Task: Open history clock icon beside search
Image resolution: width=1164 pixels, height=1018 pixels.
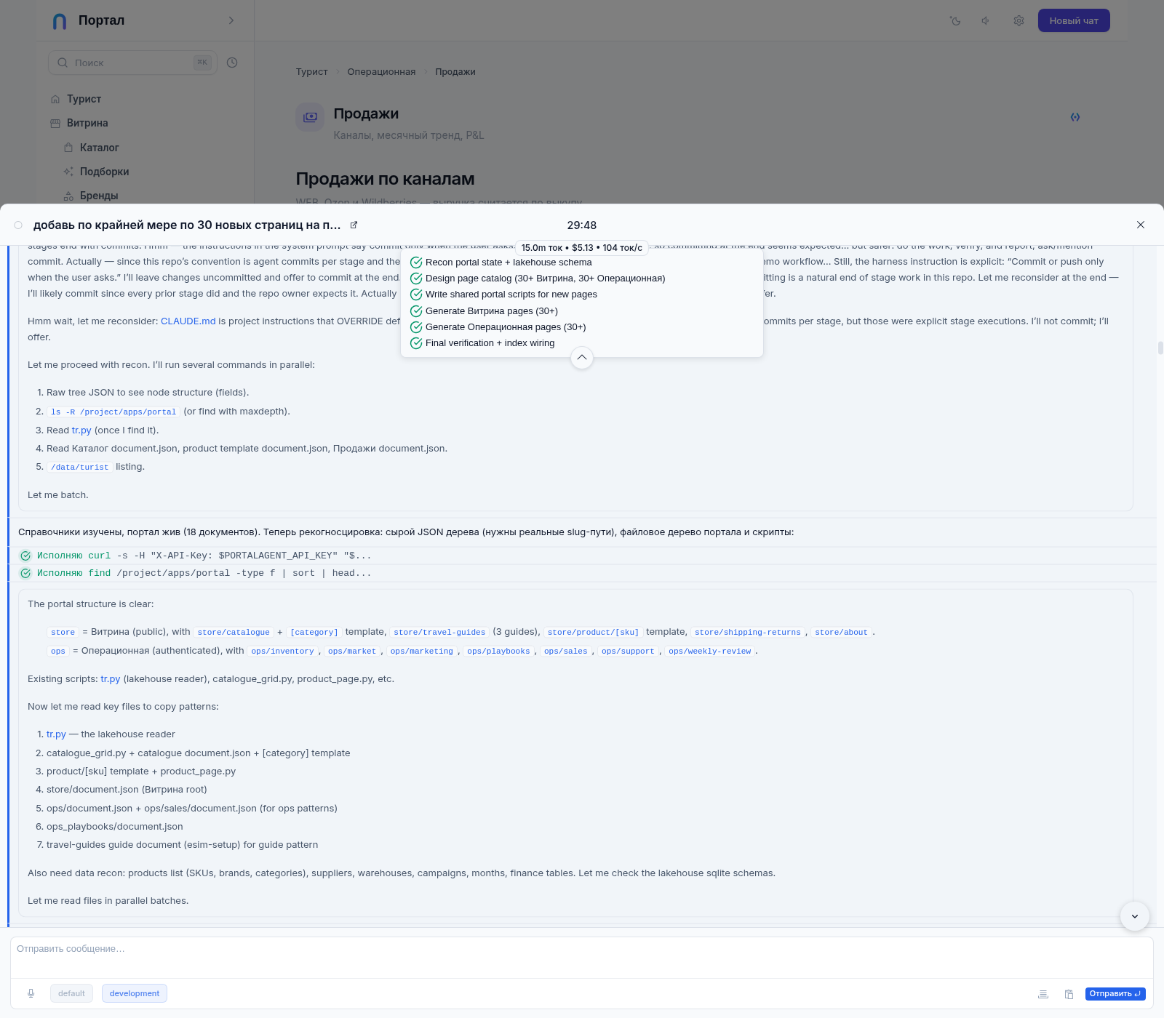Action: click(x=232, y=63)
